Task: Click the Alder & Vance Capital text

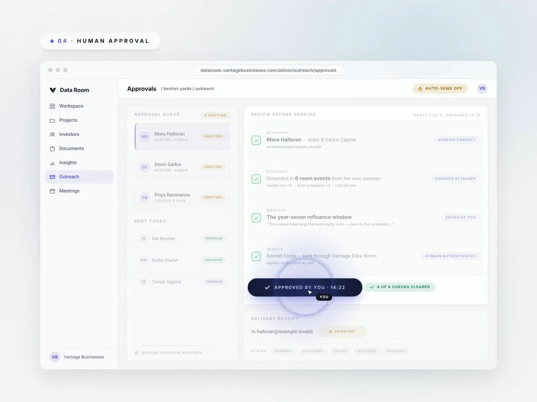Action: (x=332, y=140)
